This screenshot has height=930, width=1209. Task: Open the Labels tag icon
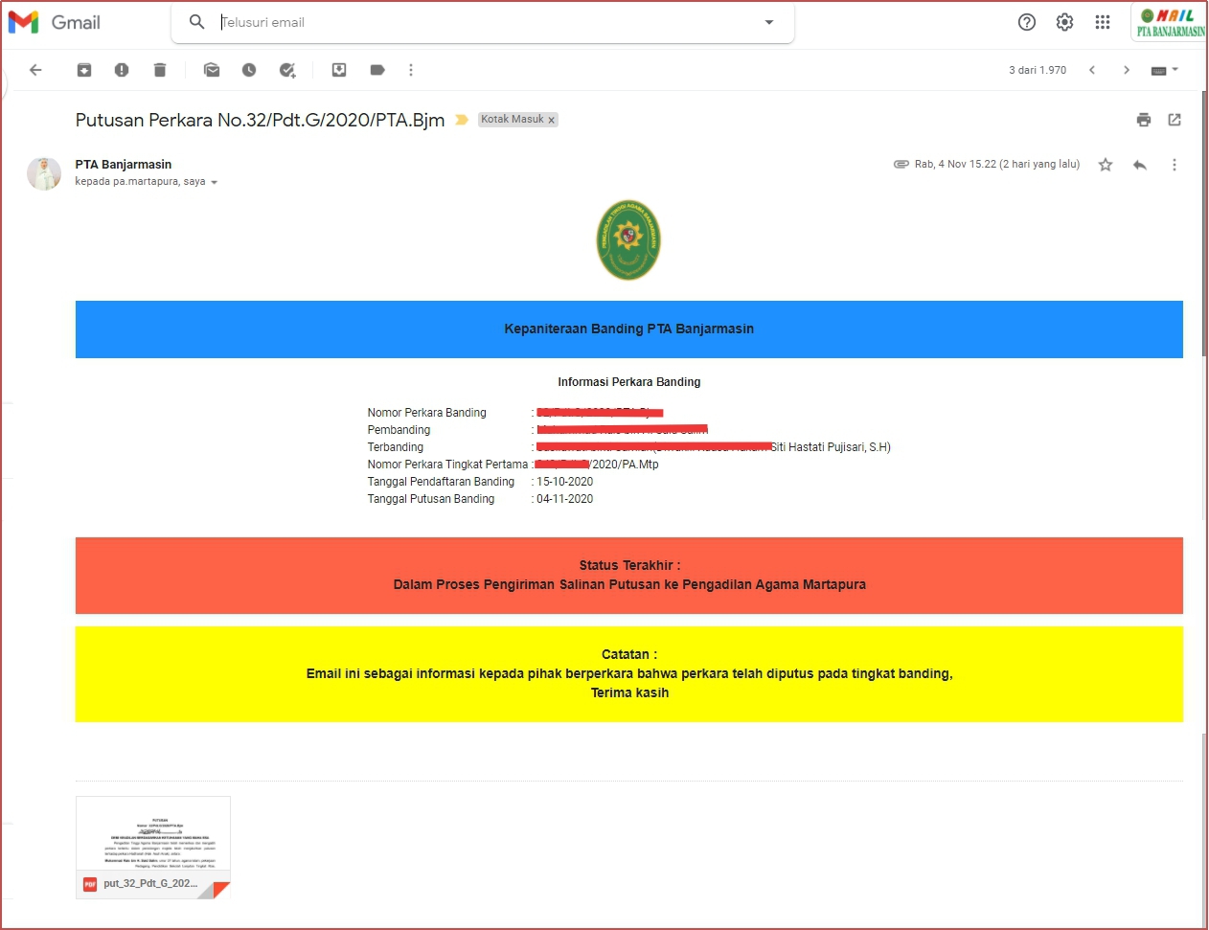(x=377, y=70)
